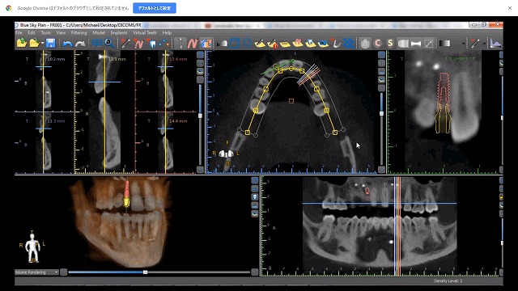The width and height of the screenshot is (518, 291).
Task: Open the Model menu
Action: 99,32
